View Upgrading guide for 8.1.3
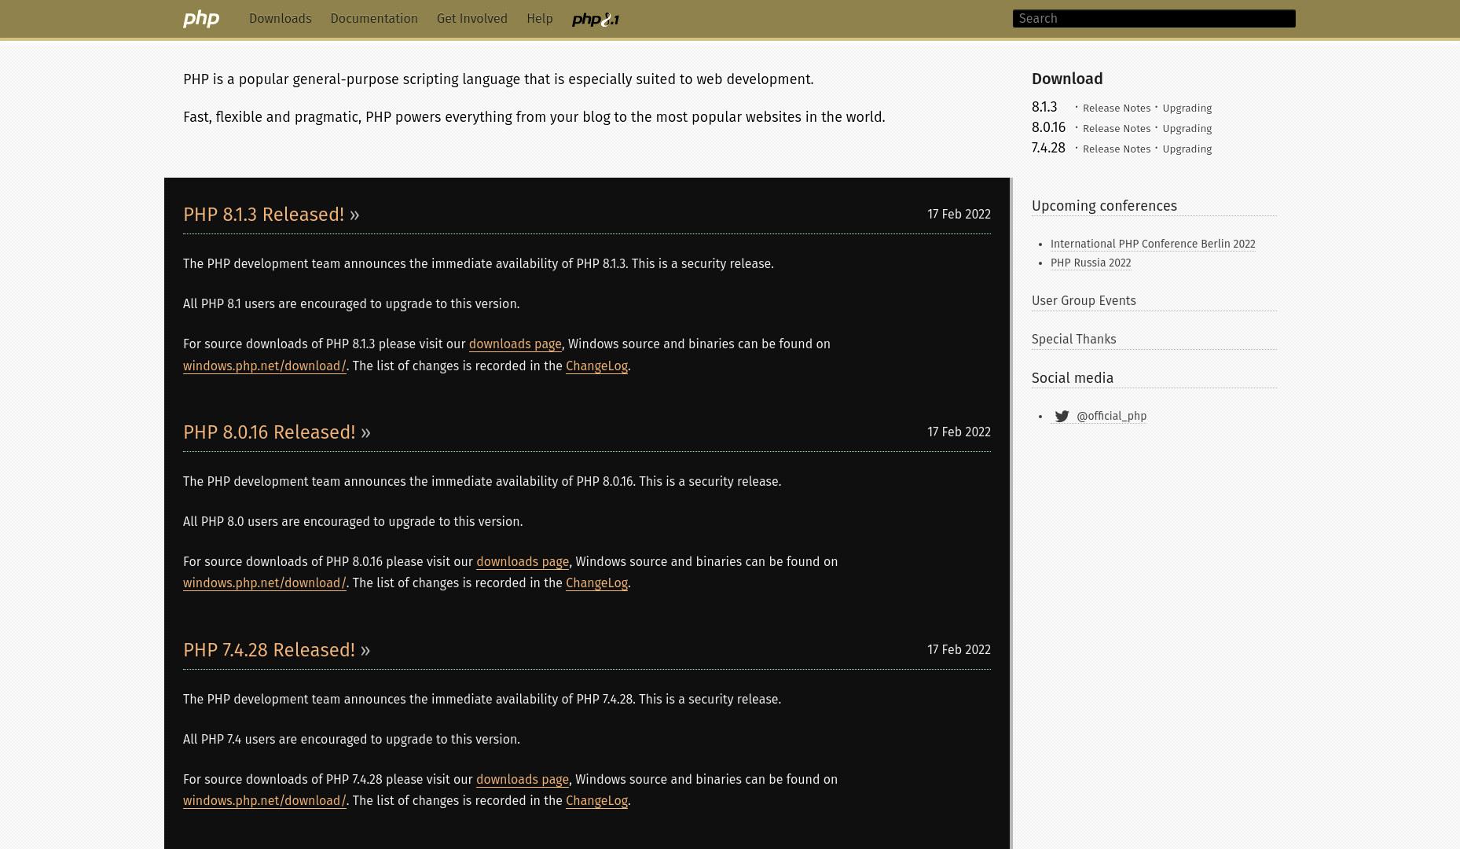1460x849 pixels. pos(1187,108)
